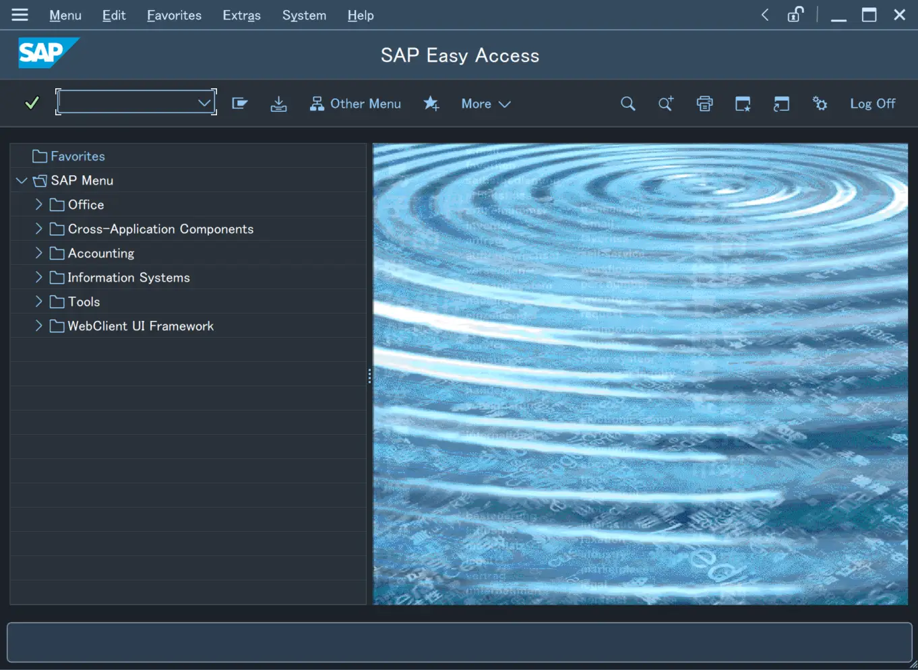
Task: Collapse the SAP Menu tree node
Action: 22,180
